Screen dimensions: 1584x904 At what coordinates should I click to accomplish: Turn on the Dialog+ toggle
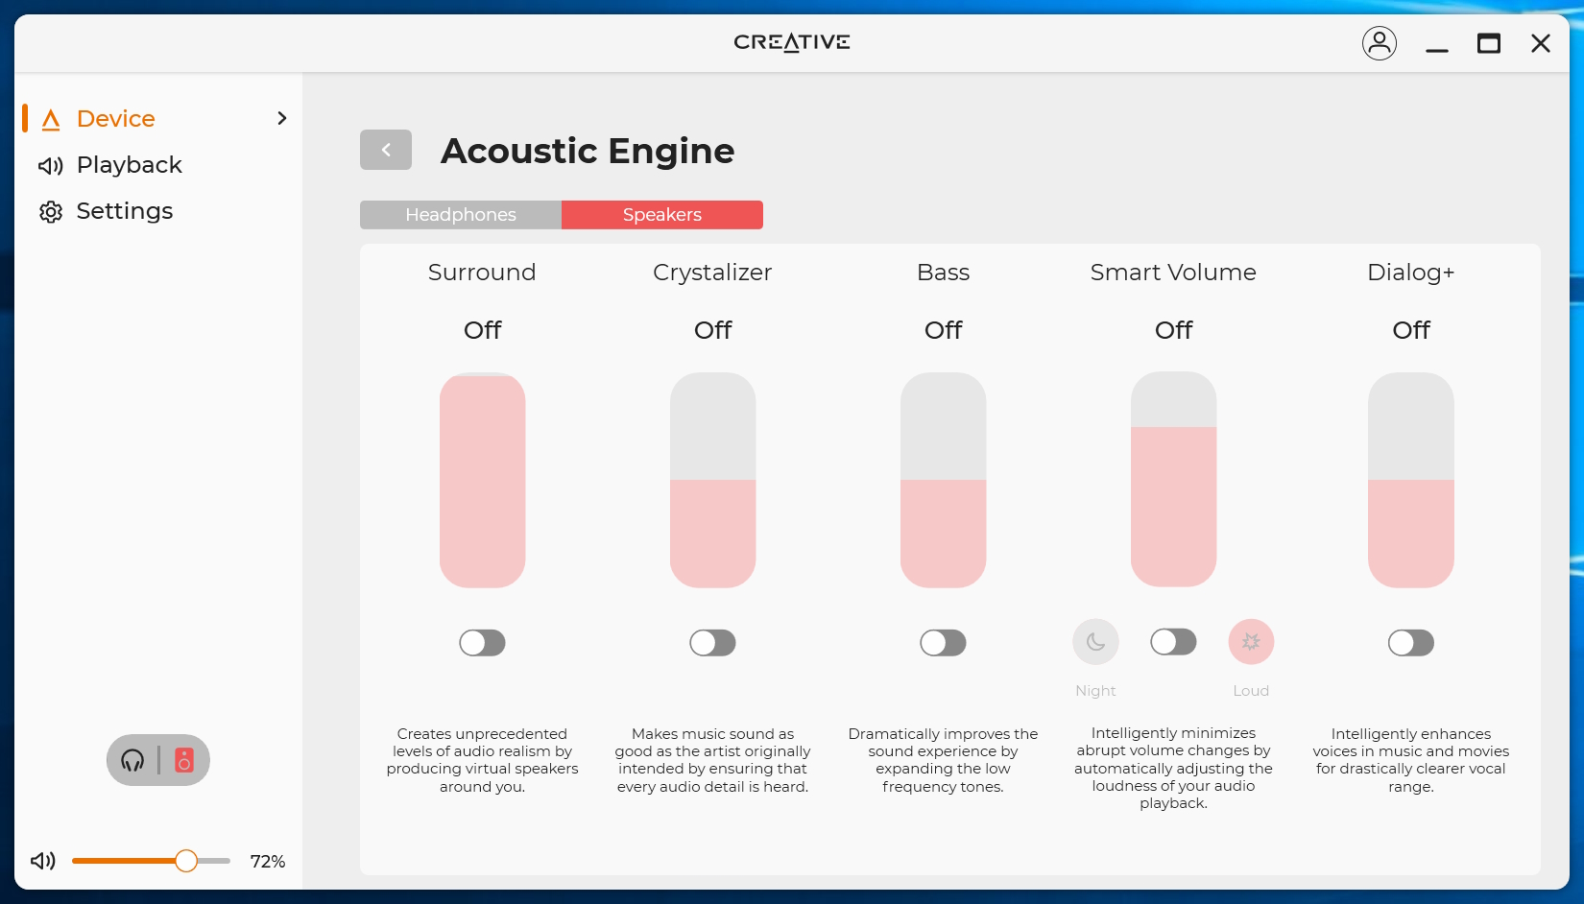1410,643
